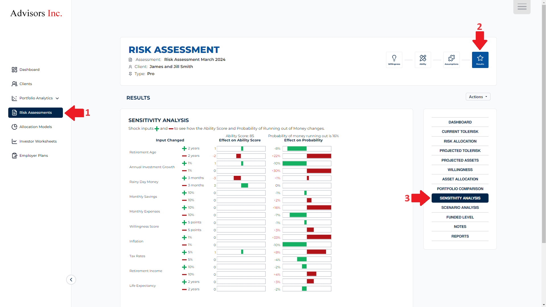Decrease Annual Investment Growth by 1%
Viewport: 546px width, 307px height.
coord(184,171)
